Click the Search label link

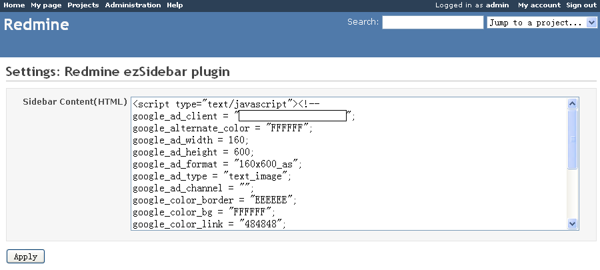click(x=363, y=22)
